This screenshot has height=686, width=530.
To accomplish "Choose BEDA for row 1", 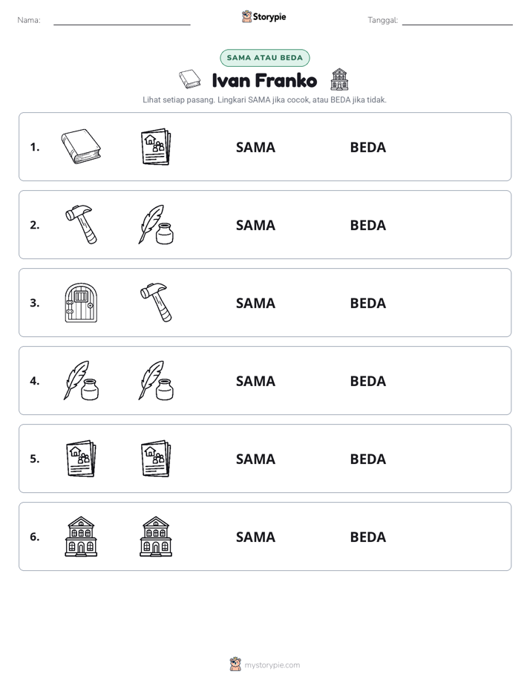I will point(367,148).
